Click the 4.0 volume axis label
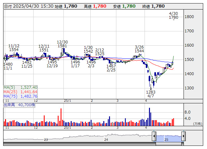Viewport: 207px width, 149px height. point(187,119)
